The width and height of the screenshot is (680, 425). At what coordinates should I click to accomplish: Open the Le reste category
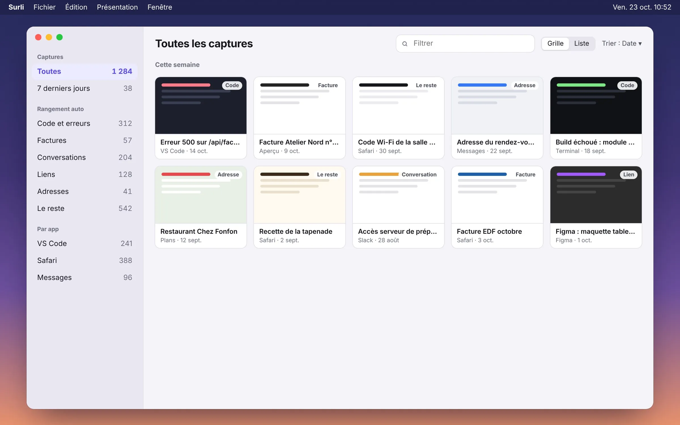[x=84, y=209]
